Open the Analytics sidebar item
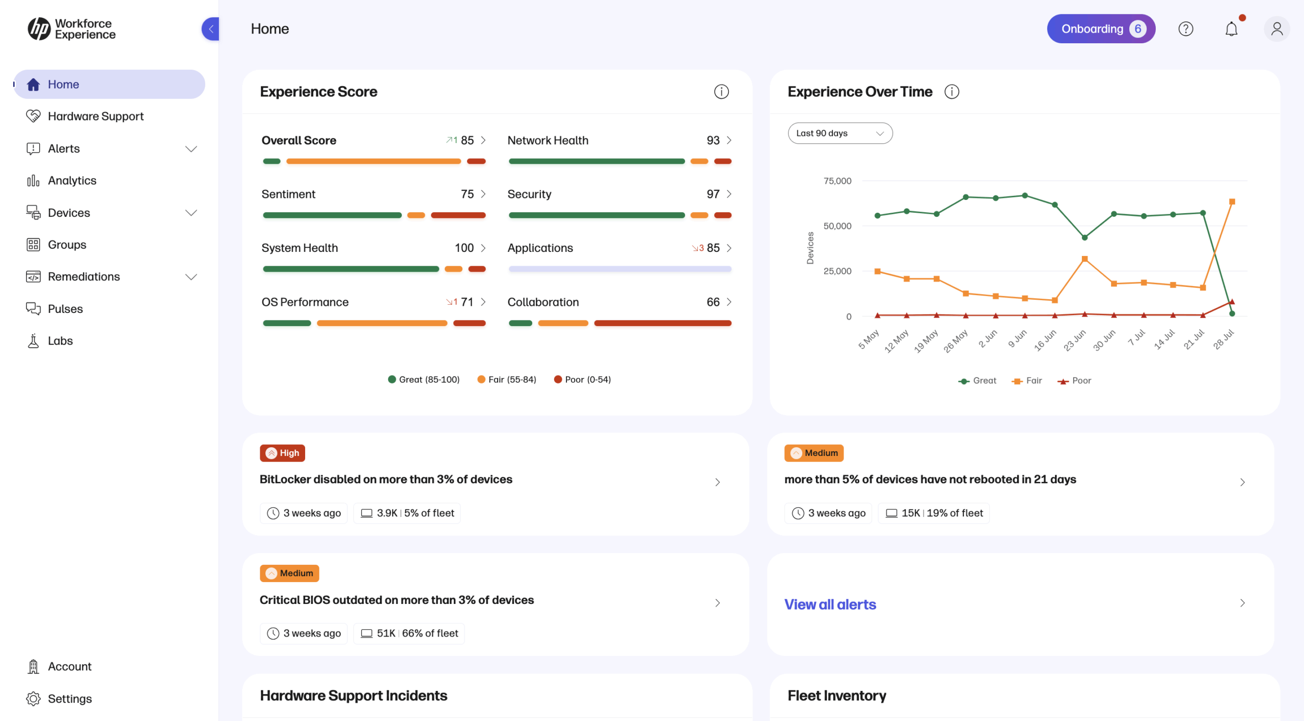The height and width of the screenshot is (721, 1304). click(x=72, y=181)
